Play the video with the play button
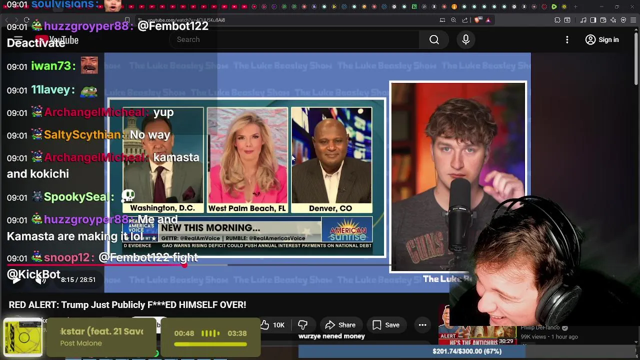The height and width of the screenshot is (360, 640). 16,279
